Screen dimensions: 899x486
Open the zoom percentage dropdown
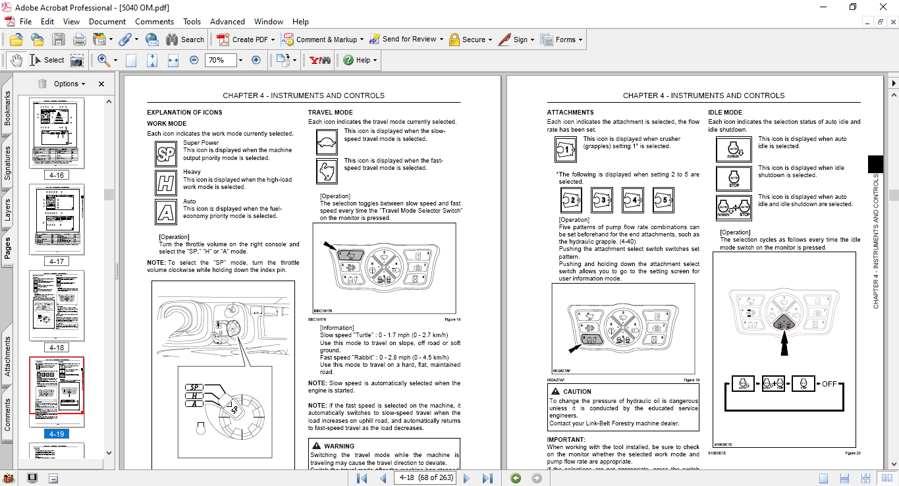pyautogui.click(x=240, y=60)
